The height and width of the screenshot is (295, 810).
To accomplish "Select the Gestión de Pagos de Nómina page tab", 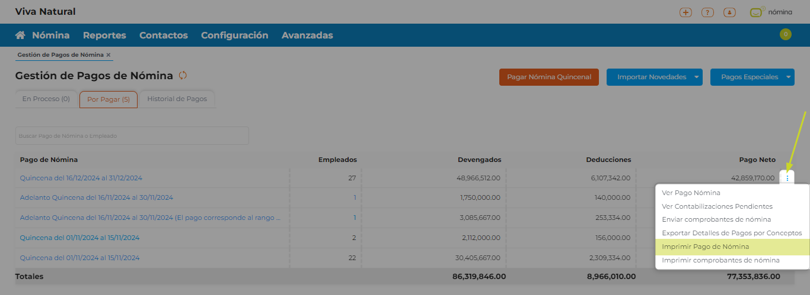I will 60,54.
